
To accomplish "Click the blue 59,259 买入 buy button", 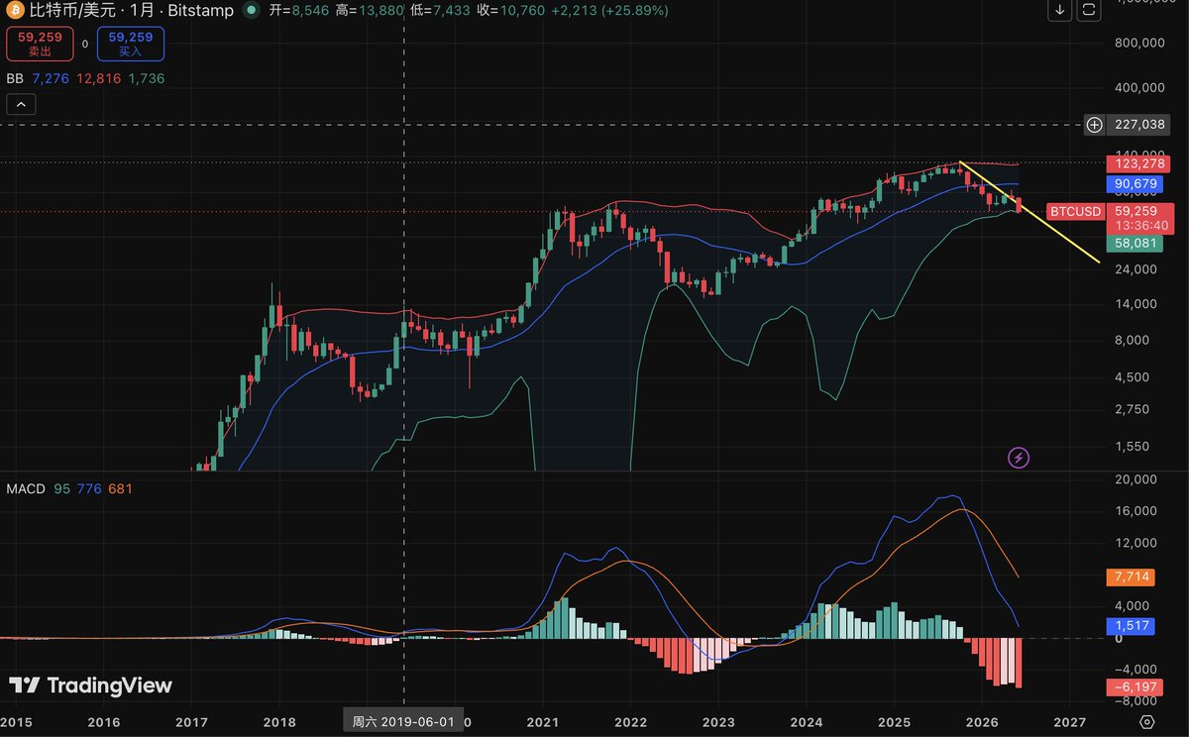I will 131,44.
